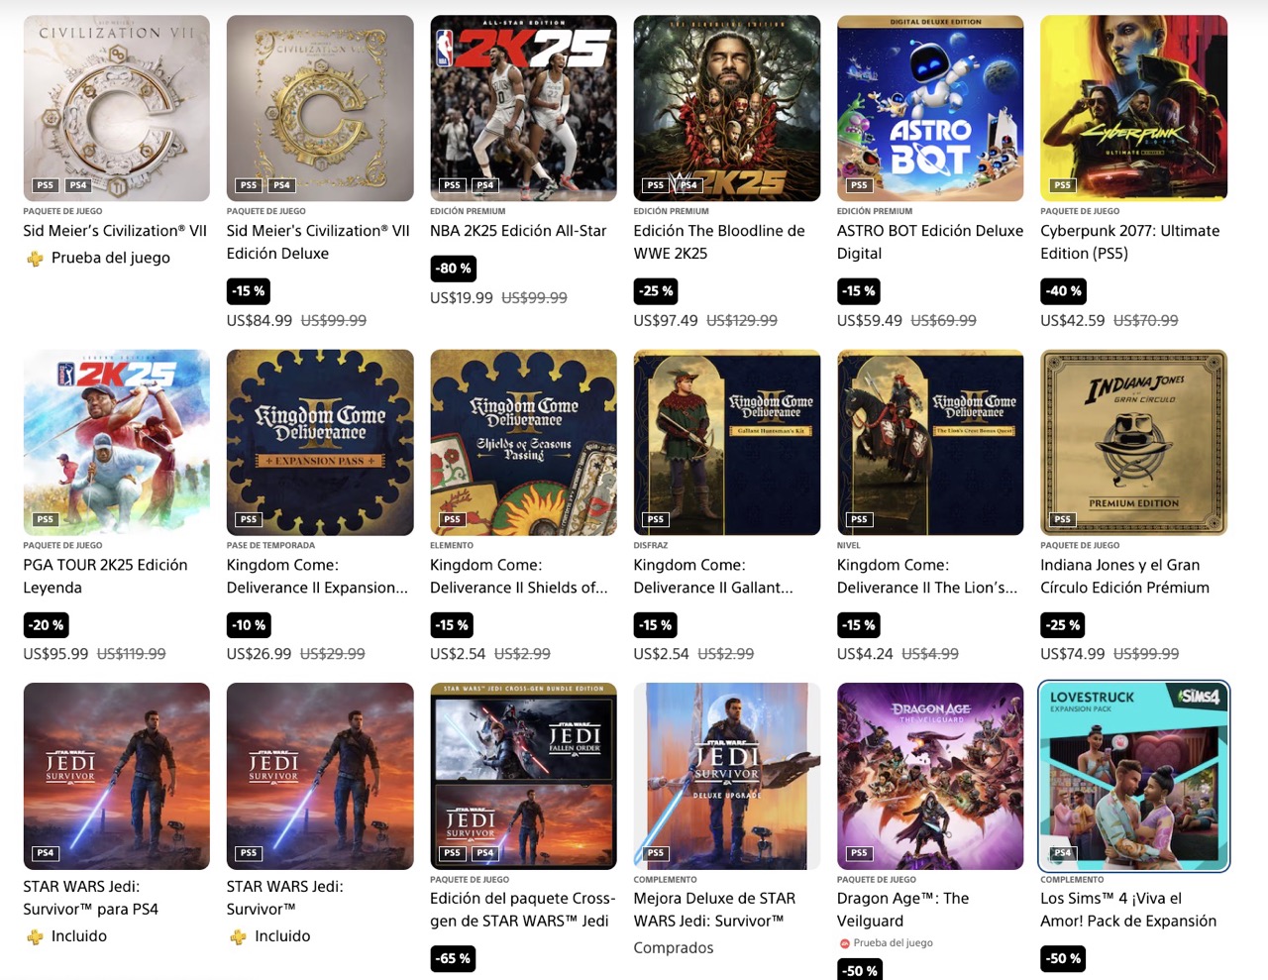Image resolution: width=1268 pixels, height=980 pixels.
Task: Select the Sims 4 Lovestruck thumbnail
Action: (1133, 776)
